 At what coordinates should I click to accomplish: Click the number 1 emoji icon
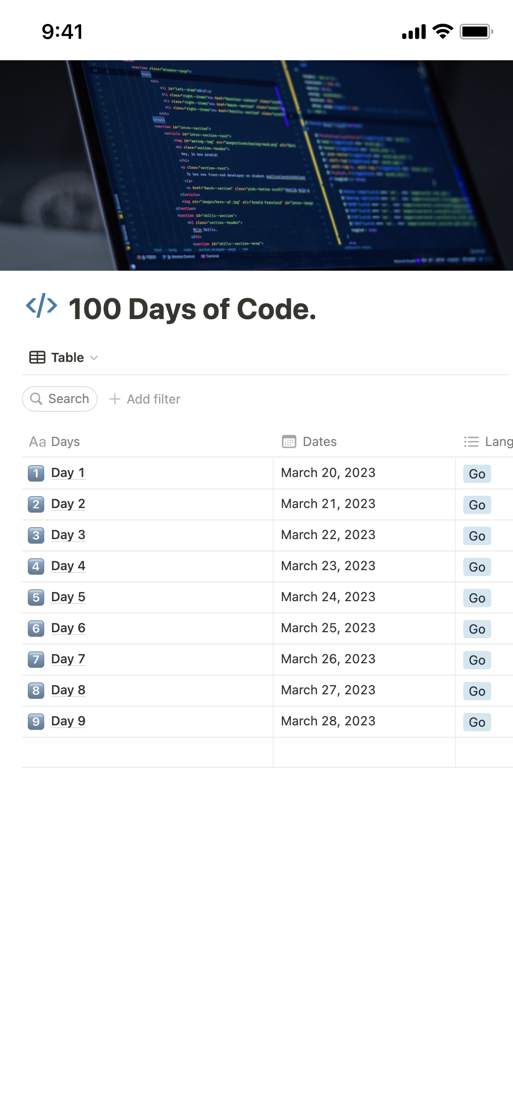coord(36,473)
